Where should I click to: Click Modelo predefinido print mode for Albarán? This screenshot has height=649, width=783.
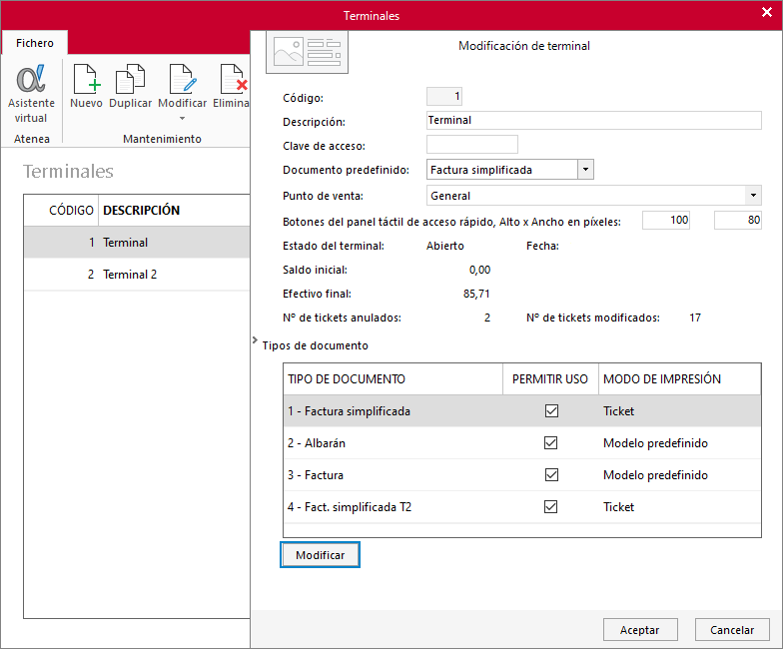tap(655, 443)
